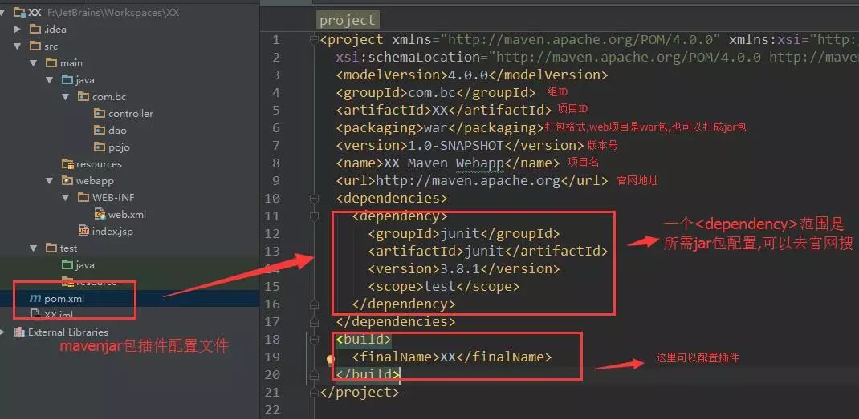Fold the project tag at line 1
This screenshot has height=419, width=859.
tap(314, 39)
